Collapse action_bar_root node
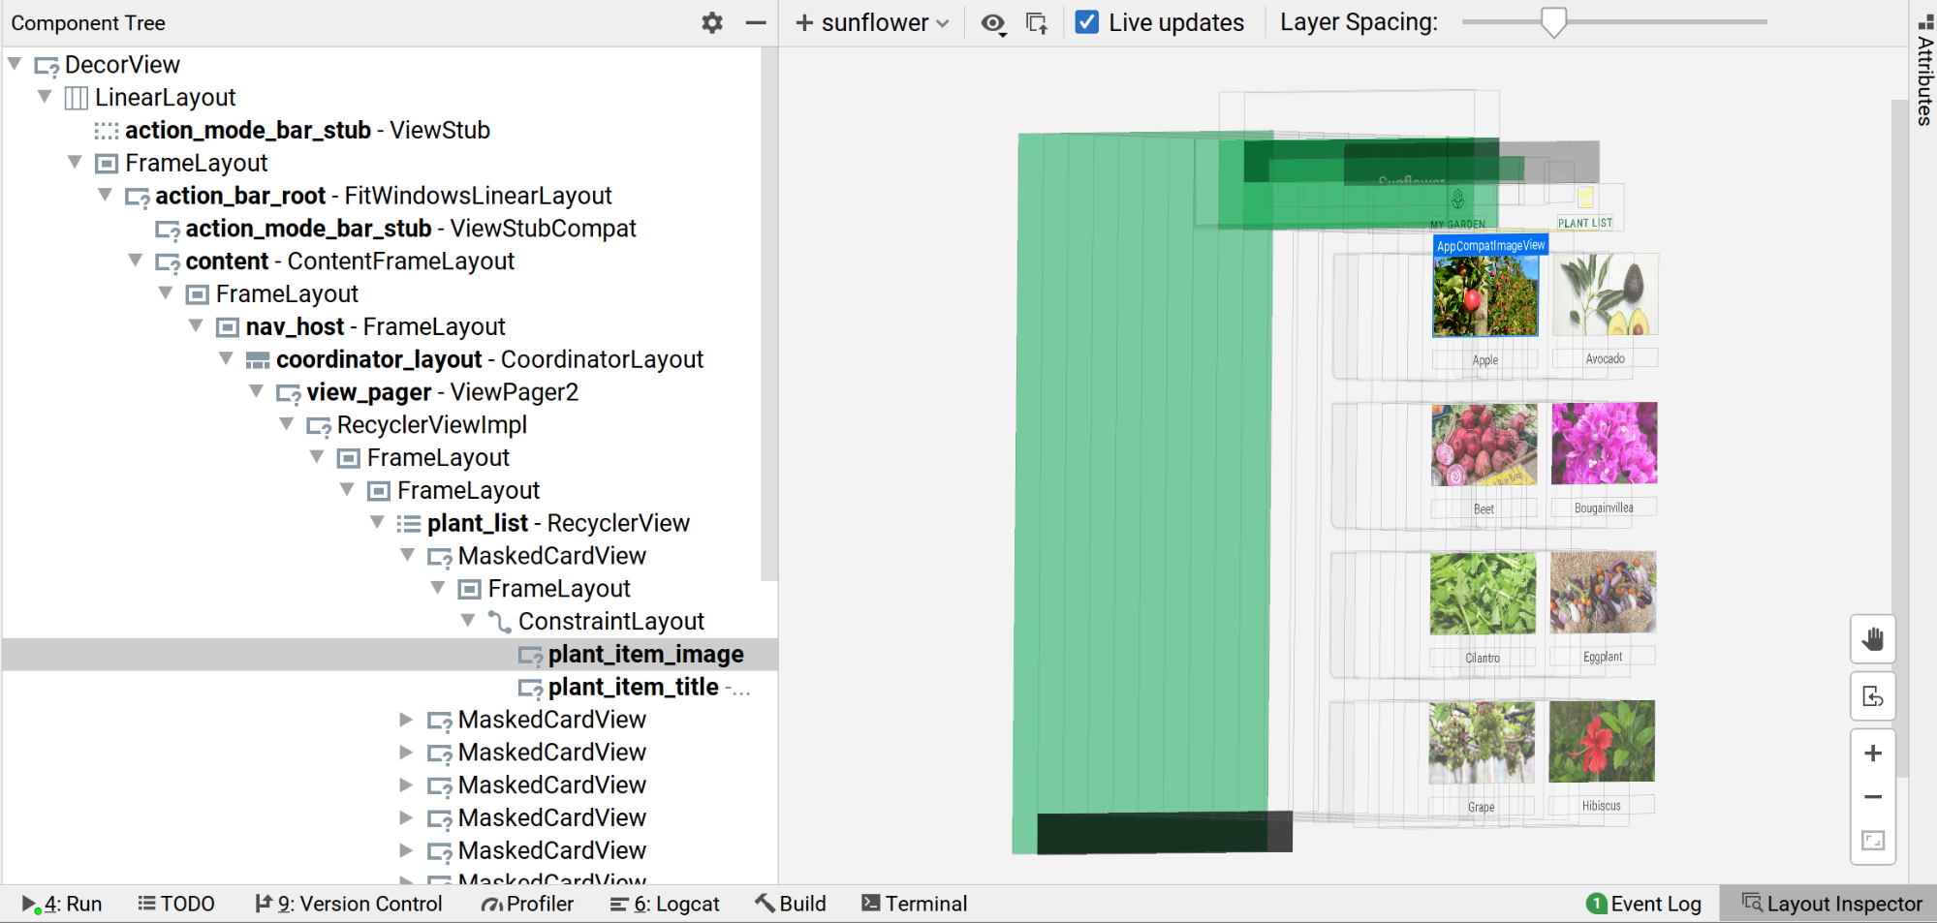1937x923 pixels. click(106, 196)
